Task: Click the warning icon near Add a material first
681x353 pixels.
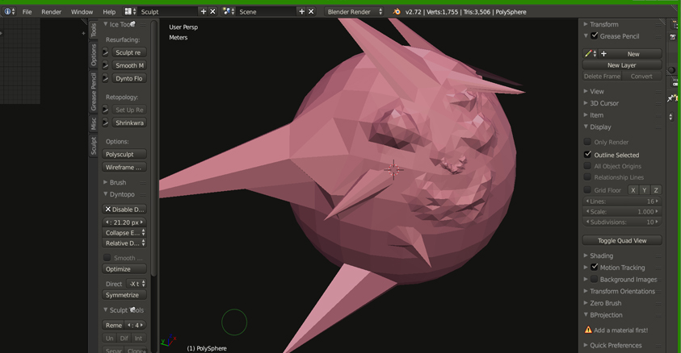Action: [588, 330]
